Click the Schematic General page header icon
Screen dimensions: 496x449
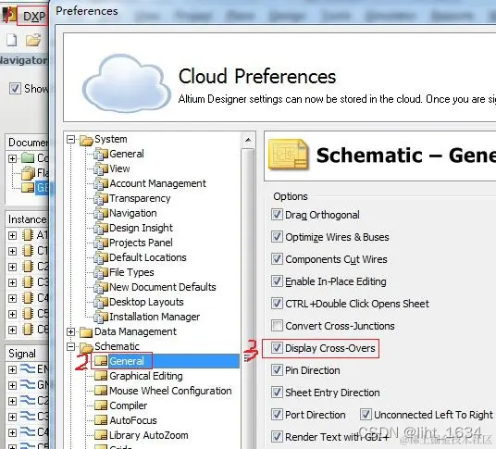288,155
